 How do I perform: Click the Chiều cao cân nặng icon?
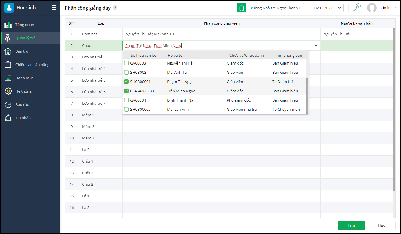tap(8, 65)
